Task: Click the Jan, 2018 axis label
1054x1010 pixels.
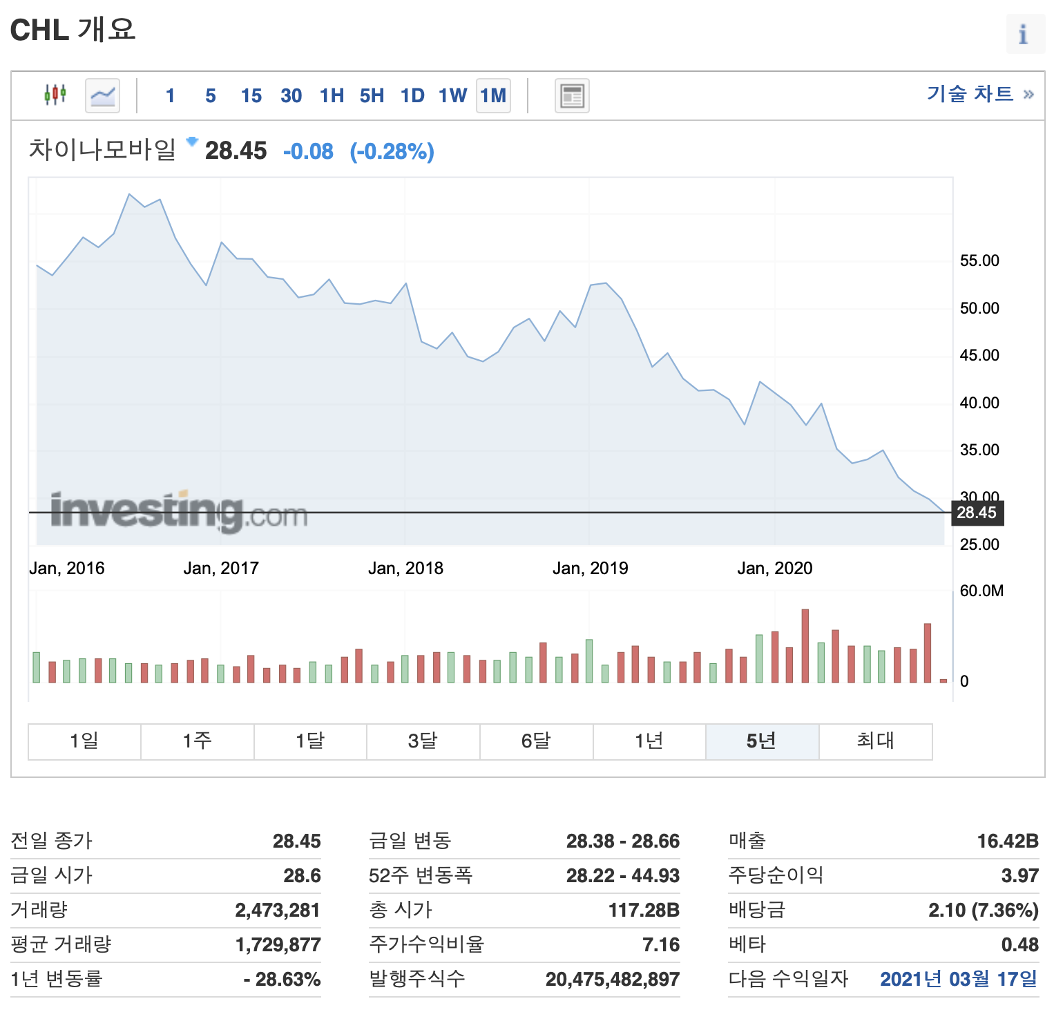Action: (x=405, y=569)
